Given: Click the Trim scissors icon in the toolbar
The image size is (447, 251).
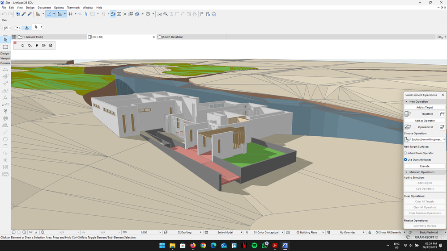Looking at the screenshot, I should (159, 14).
